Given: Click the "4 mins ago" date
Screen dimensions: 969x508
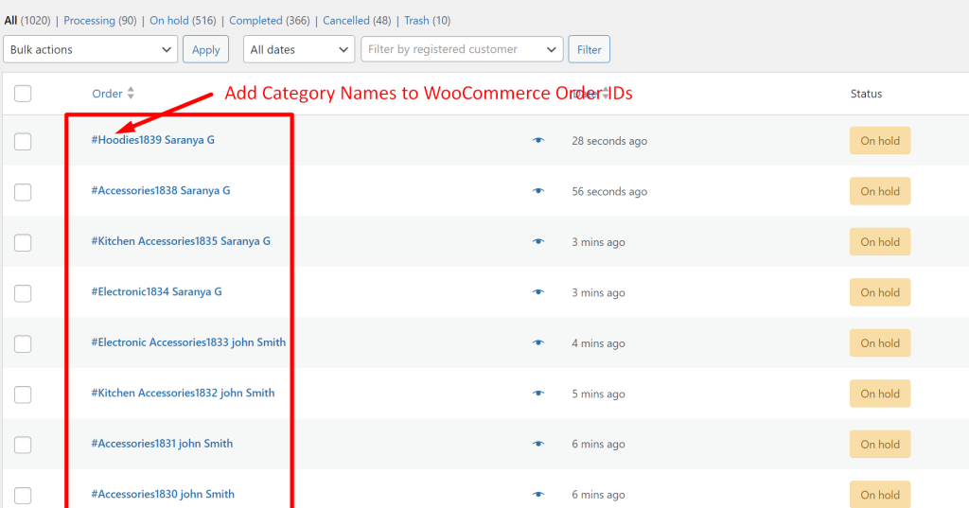Looking at the screenshot, I should (598, 343).
